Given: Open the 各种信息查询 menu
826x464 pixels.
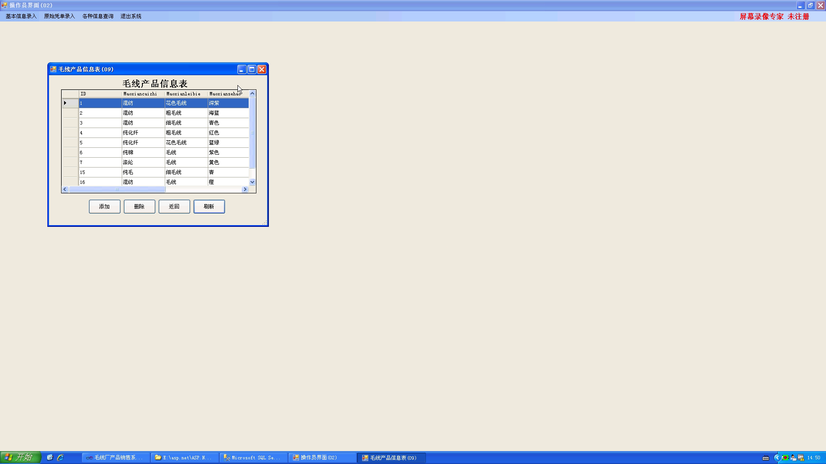Looking at the screenshot, I should [x=98, y=16].
